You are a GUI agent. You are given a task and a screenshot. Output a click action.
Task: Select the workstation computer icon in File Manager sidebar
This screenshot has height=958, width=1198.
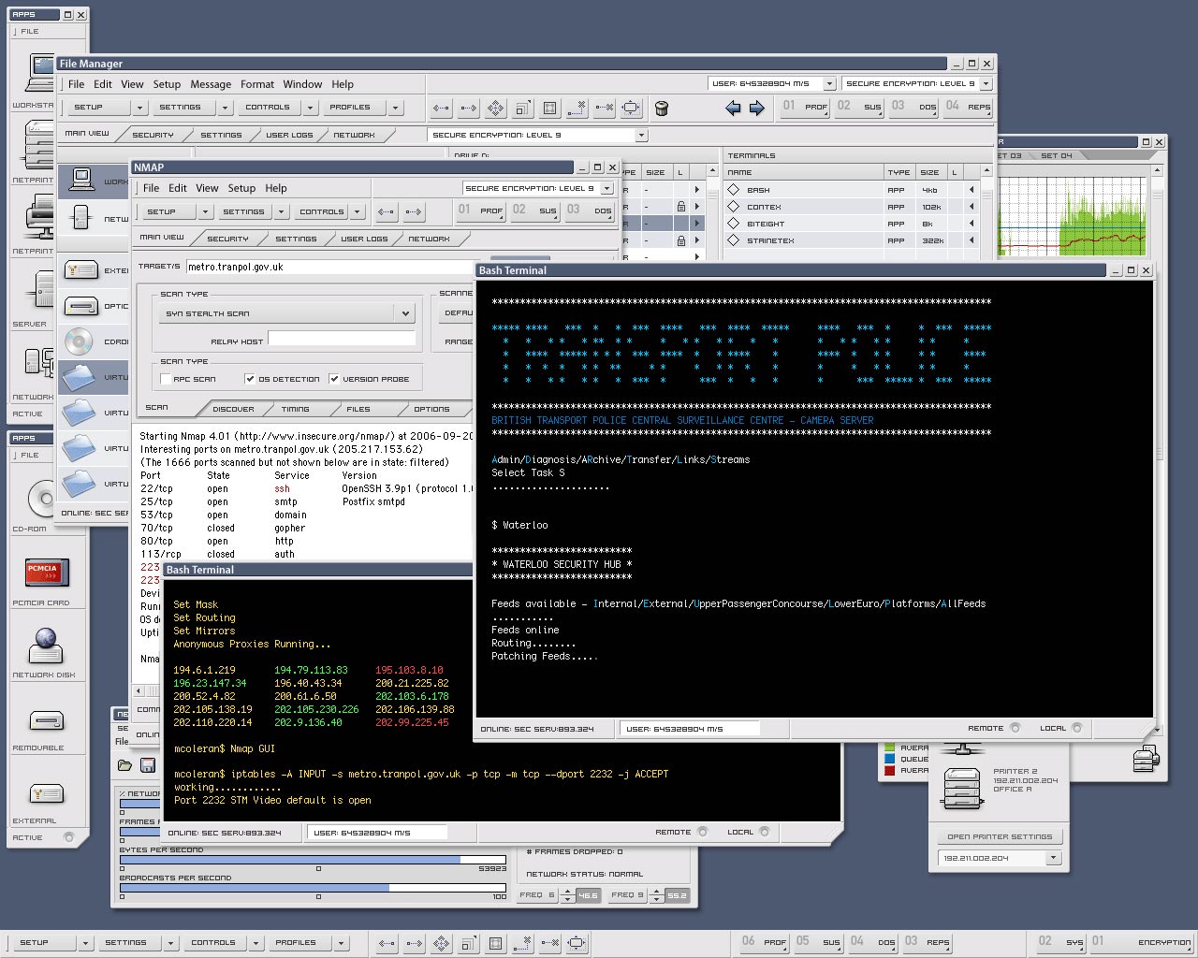pos(81,181)
